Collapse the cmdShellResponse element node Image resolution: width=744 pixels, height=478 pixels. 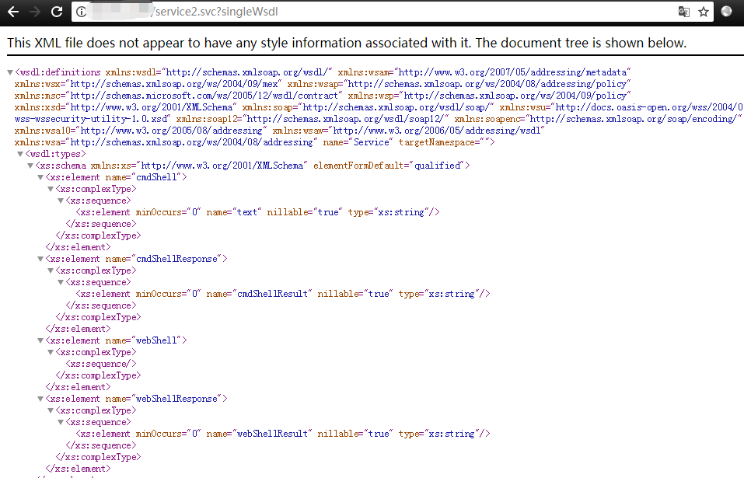point(40,259)
